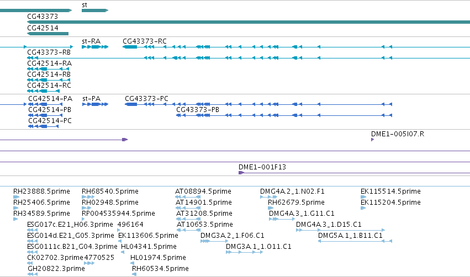Click the 4770525 feature label
The height and width of the screenshot is (277, 470).
tap(99, 258)
